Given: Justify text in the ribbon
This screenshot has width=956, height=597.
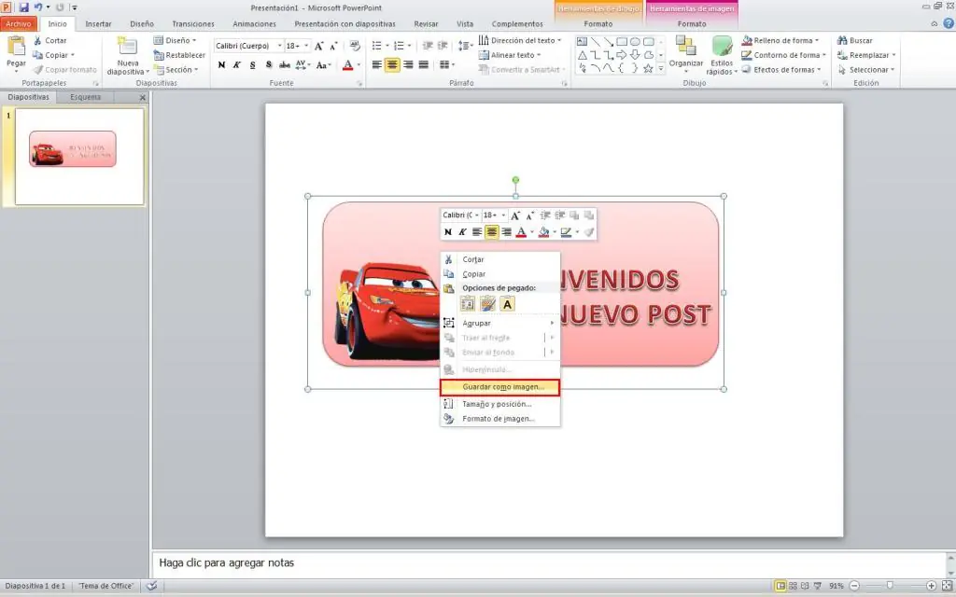Looking at the screenshot, I should click(424, 64).
